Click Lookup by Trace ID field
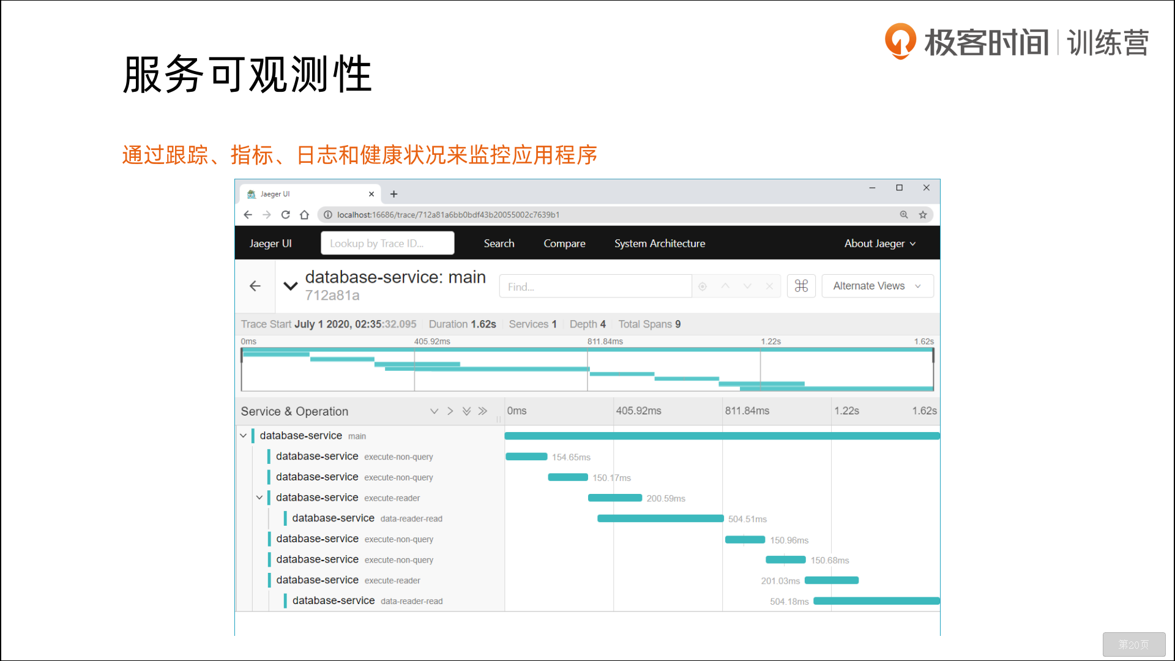Viewport: 1175px width, 661px height. click(387, 244)
